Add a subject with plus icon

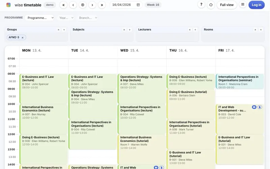[130, 30]
